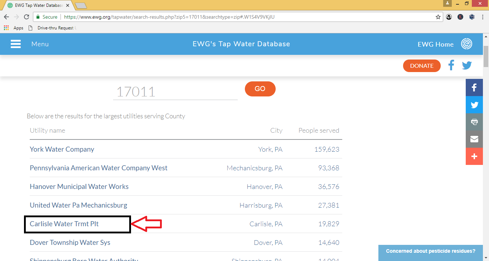
Task: Open the United Water Pa Mechanicsburg link
Action: tap(78, 205)
